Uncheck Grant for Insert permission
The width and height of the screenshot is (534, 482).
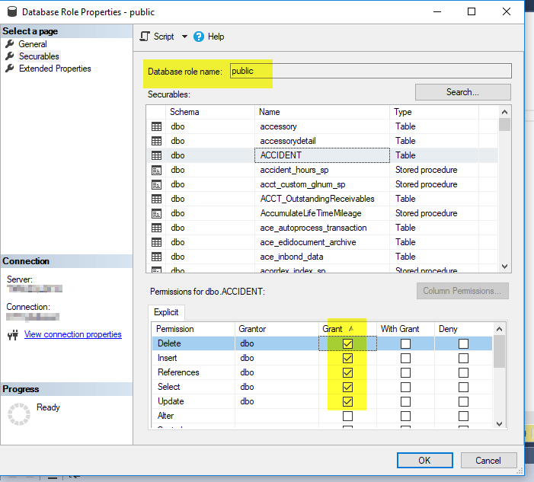(x=347, y=358)
